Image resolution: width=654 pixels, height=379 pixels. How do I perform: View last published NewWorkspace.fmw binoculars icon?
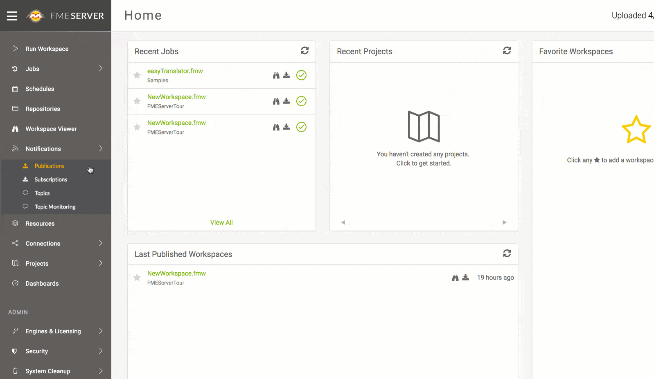pos(455,278)
